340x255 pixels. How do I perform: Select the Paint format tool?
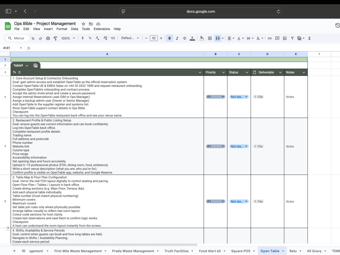55,38
